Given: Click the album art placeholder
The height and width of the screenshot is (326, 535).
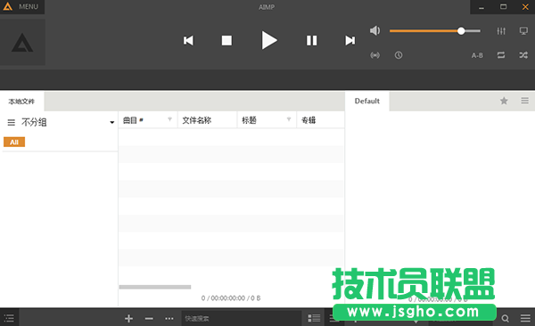Looking at the screenshot, I should 22,42.
